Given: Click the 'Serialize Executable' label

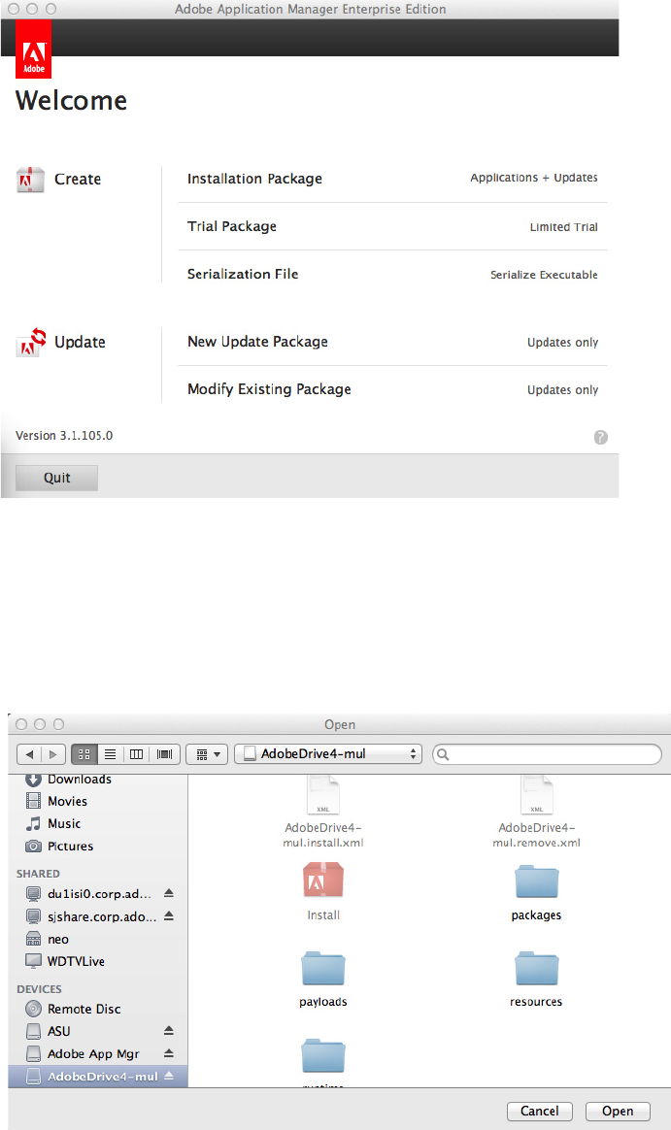Looking at the screenshot, I should pyautogui.click(x=544, y=275).
